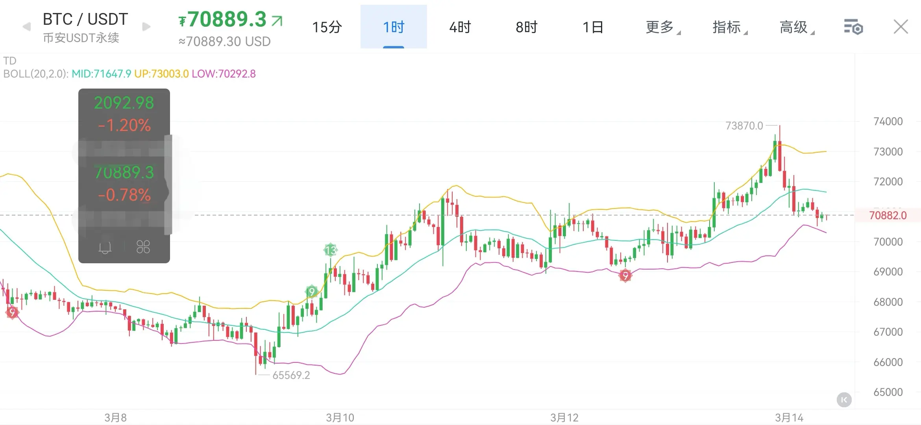Go to next trading pair with right arrow
921x425 pixels.
point(146,27)
